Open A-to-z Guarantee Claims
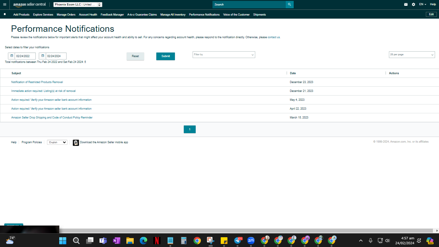Viewport: 439px width, 247px height. click(142, 15)
